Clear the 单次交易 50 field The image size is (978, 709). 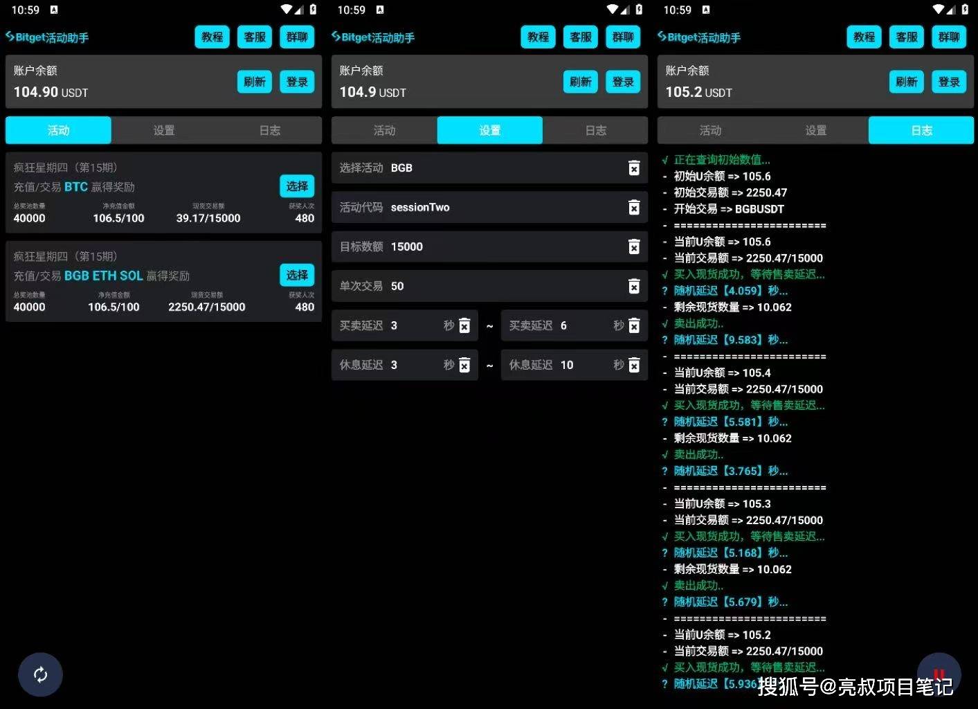point(634,286)
